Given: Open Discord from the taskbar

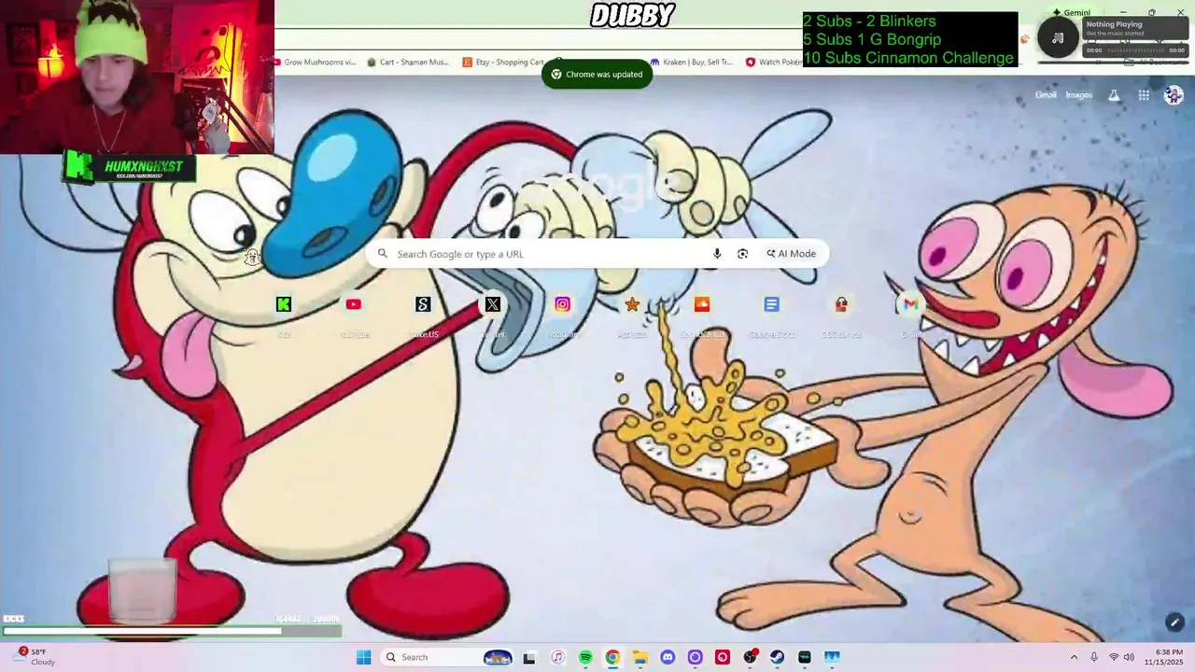Looking at the screenshot, I should coord(668,657).
